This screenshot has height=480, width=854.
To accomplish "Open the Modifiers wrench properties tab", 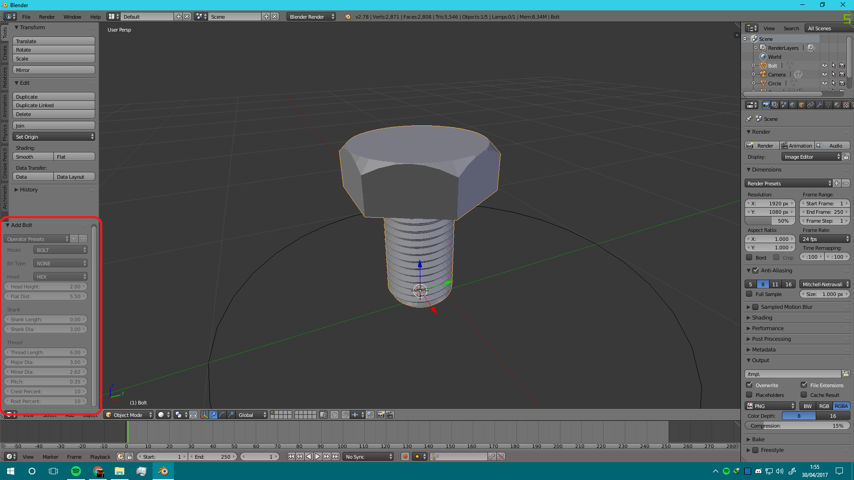I will tap(819, 105).
